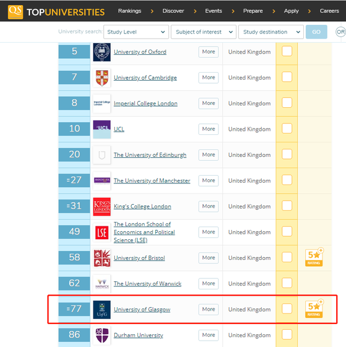Open Durham University link
The height and width of the screenshot is (347, 346).
coord(138,335)
